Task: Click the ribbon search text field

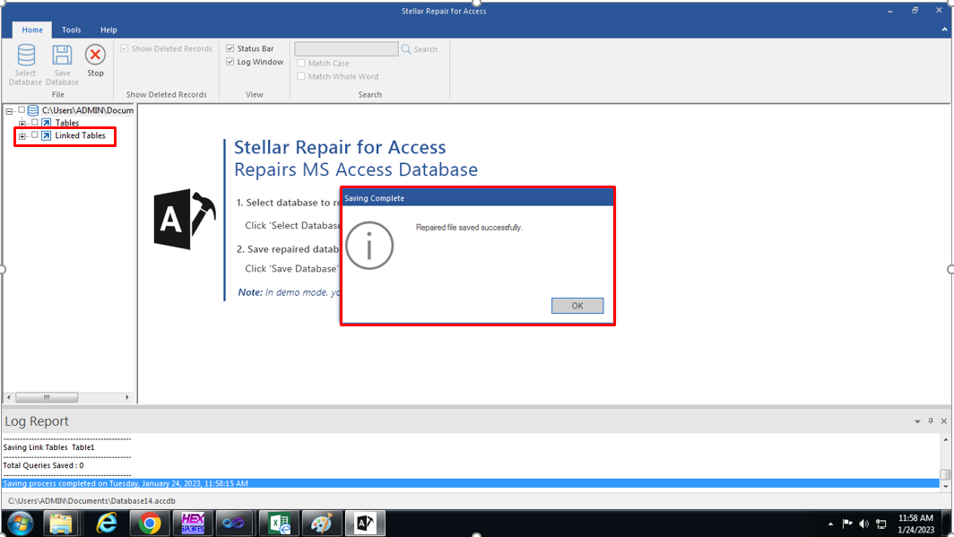Action: pyautogui.click(x=346, y=49)
